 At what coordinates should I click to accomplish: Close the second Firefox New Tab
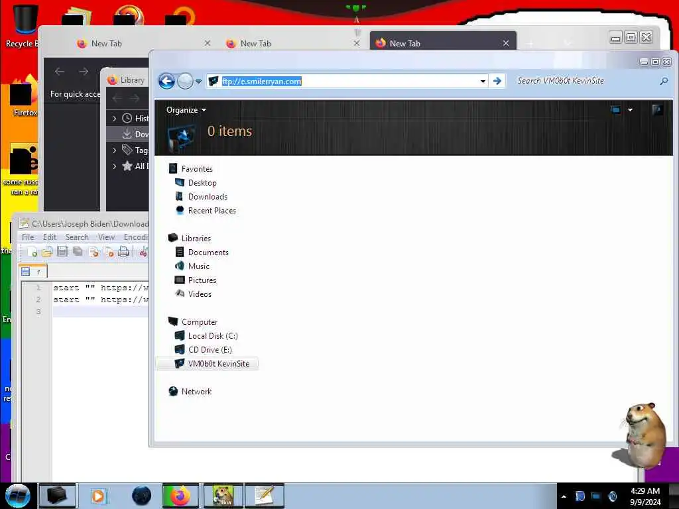click(x=357, y=43)
